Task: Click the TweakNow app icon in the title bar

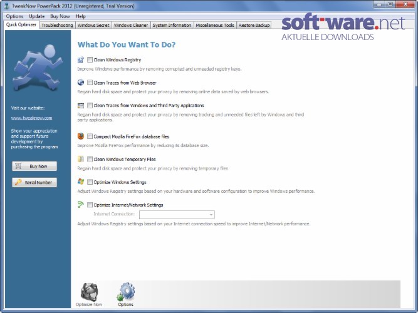Action: pyautogui.click(x=7, y=6)
